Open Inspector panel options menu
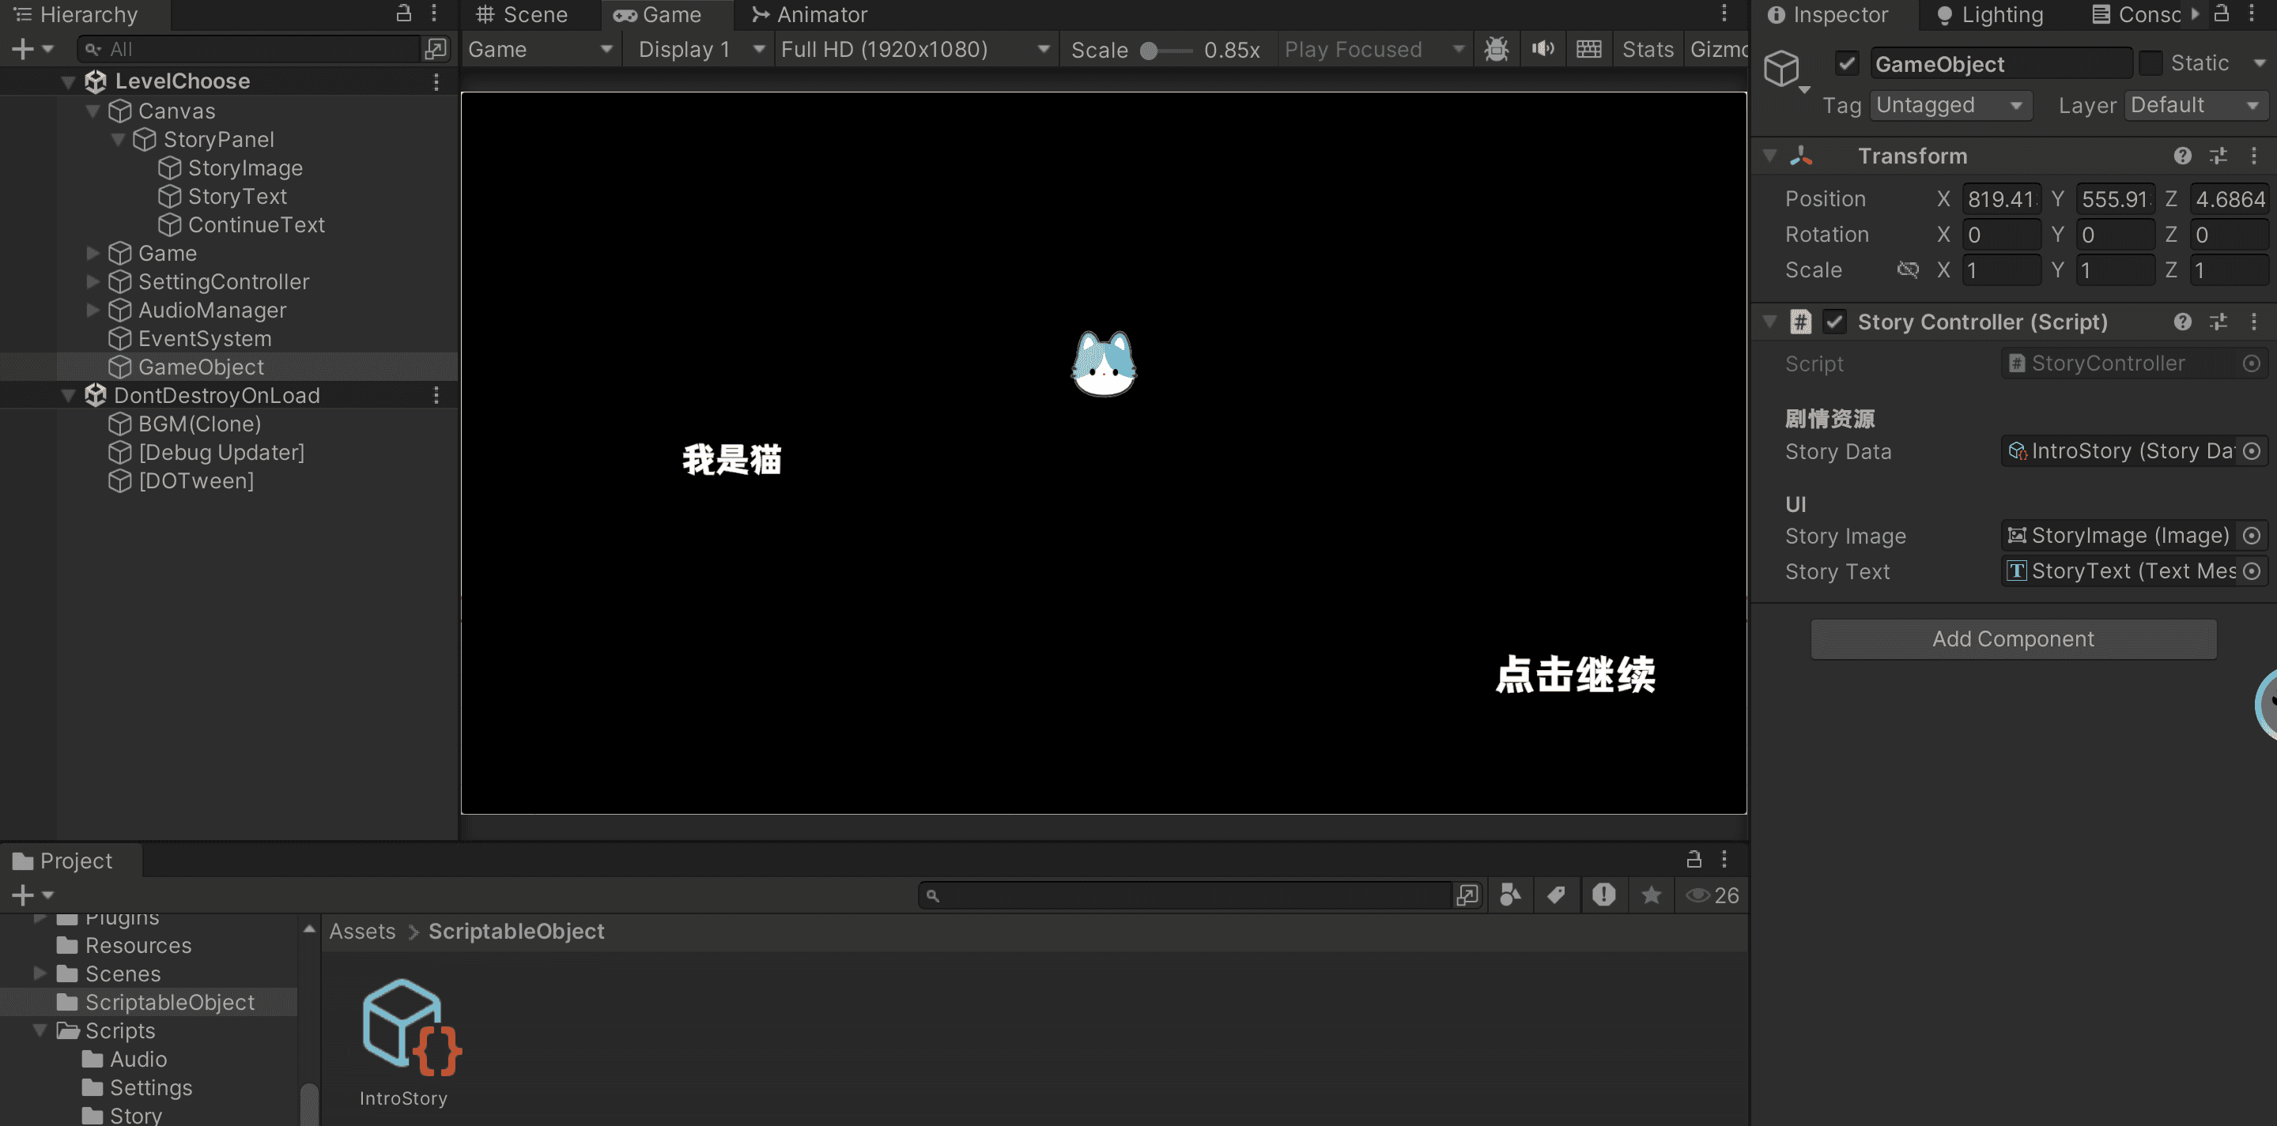This screenshot has height=1126, width=2277. pos(2252,14)
